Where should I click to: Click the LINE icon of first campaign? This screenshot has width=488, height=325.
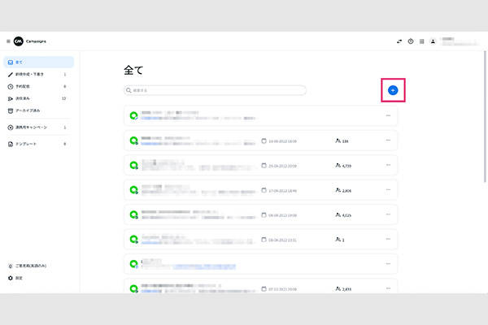coord(133,116)
